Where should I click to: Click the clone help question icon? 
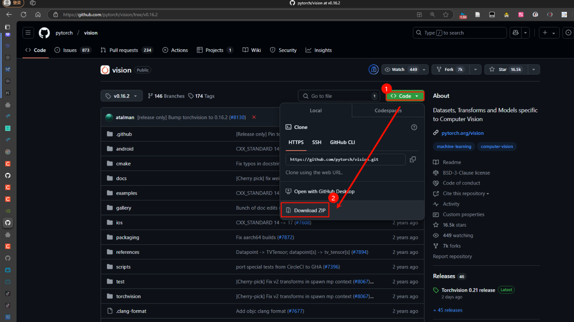[414, 127]
